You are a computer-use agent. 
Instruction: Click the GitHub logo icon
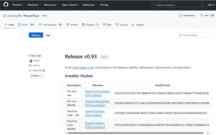click(6, 5)
